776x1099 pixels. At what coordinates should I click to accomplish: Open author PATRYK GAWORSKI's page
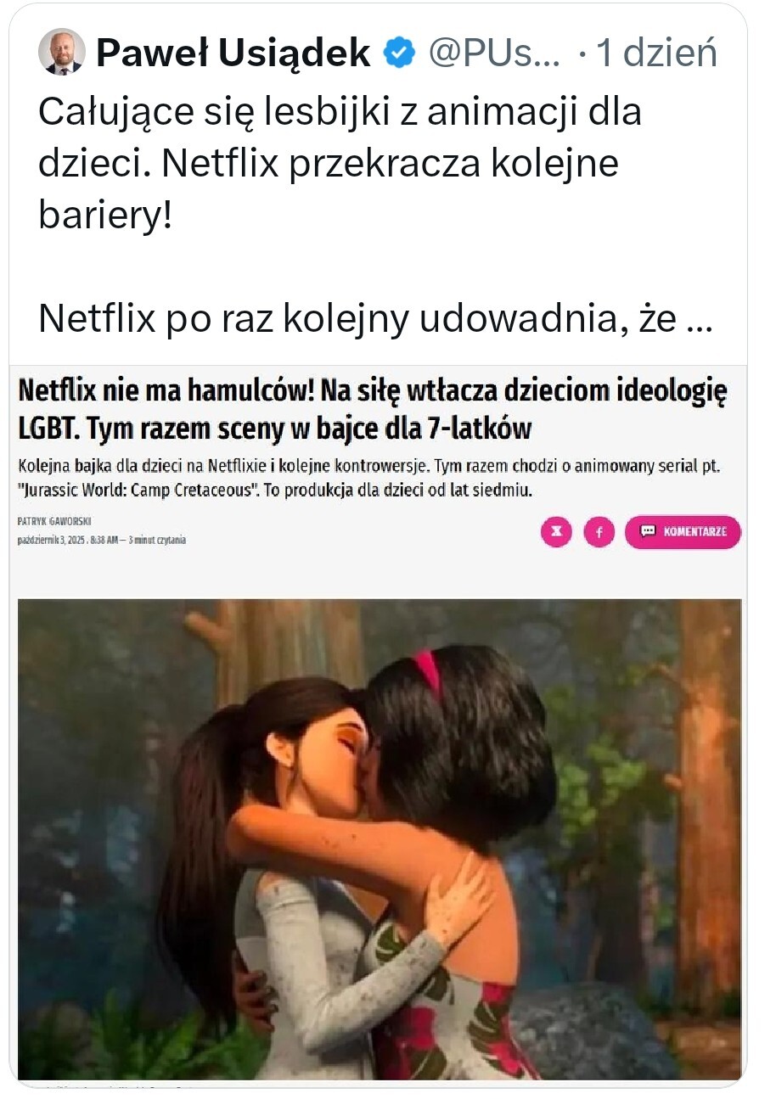click(x=54, y=521)
